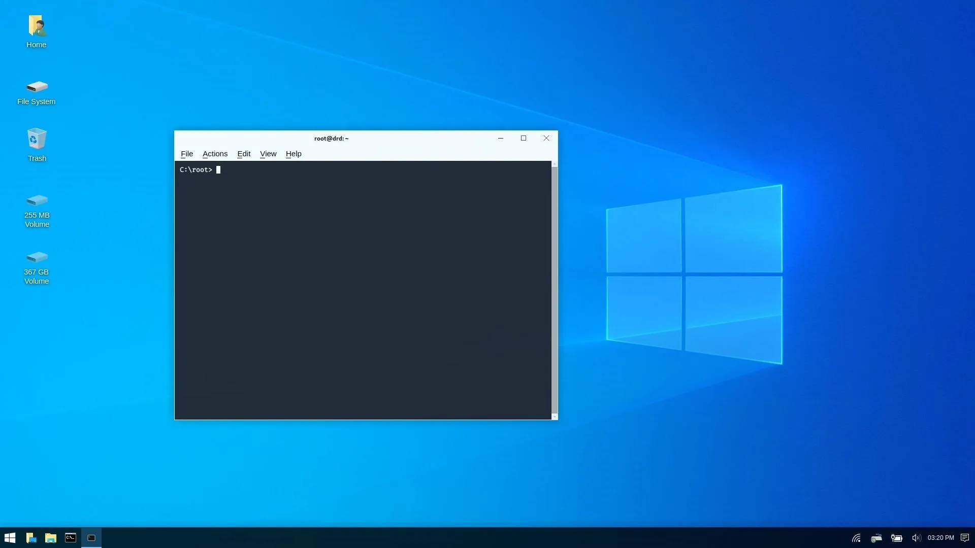The width and height of the screenshot is (975, 548).
Task: Open the Help menu in terminal
Action: click(x=294, y=154)
